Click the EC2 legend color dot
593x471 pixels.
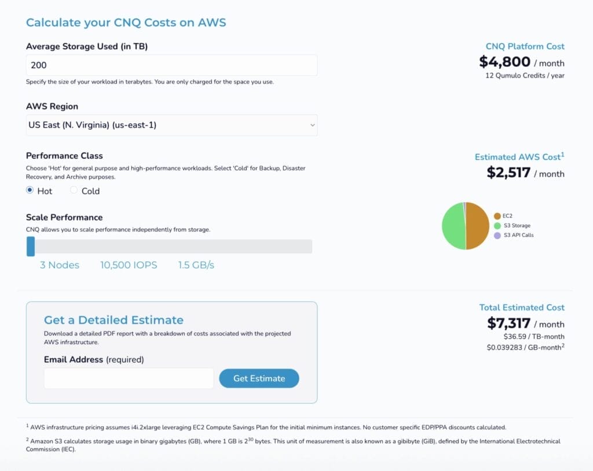tap(497, 216)
